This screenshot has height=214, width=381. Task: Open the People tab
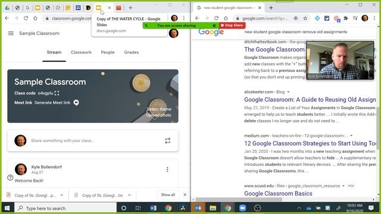(x=108, y=52)
